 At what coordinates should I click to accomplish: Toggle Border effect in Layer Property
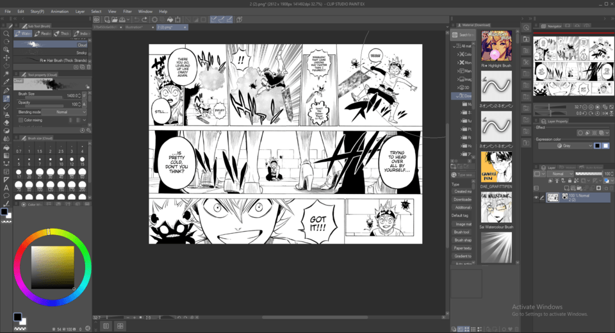tap(580, 133)
